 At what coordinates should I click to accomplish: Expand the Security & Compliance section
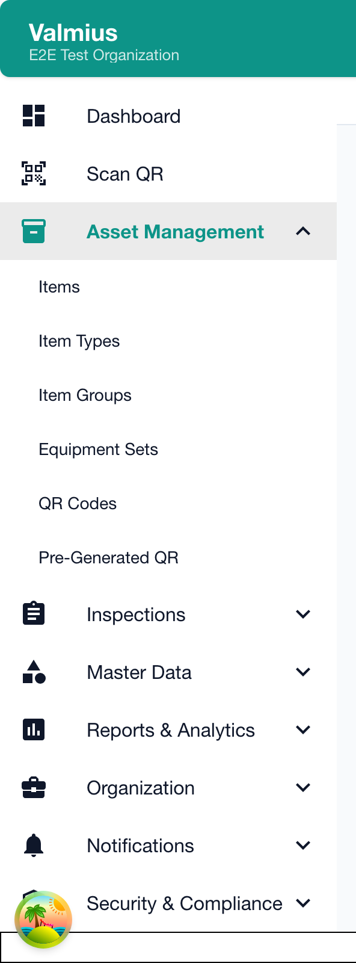coord(303,902)
